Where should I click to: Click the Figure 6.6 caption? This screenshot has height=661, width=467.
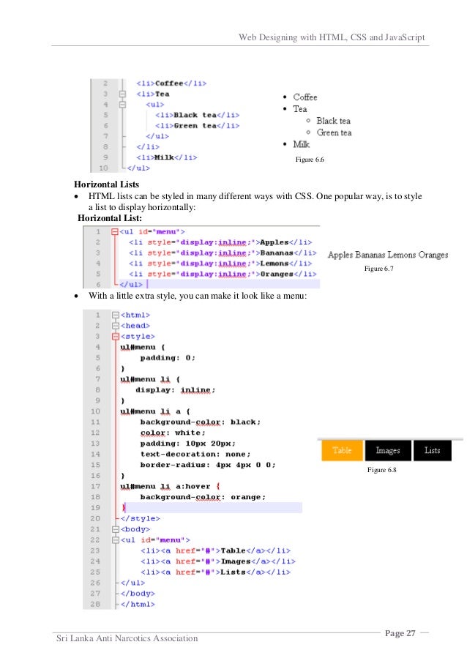(x=310, y=160)
